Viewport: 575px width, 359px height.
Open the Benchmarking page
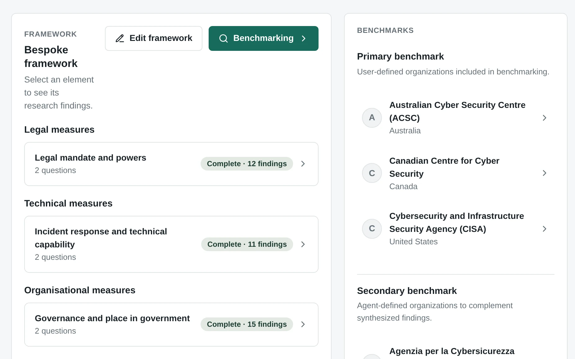[263, 38]
